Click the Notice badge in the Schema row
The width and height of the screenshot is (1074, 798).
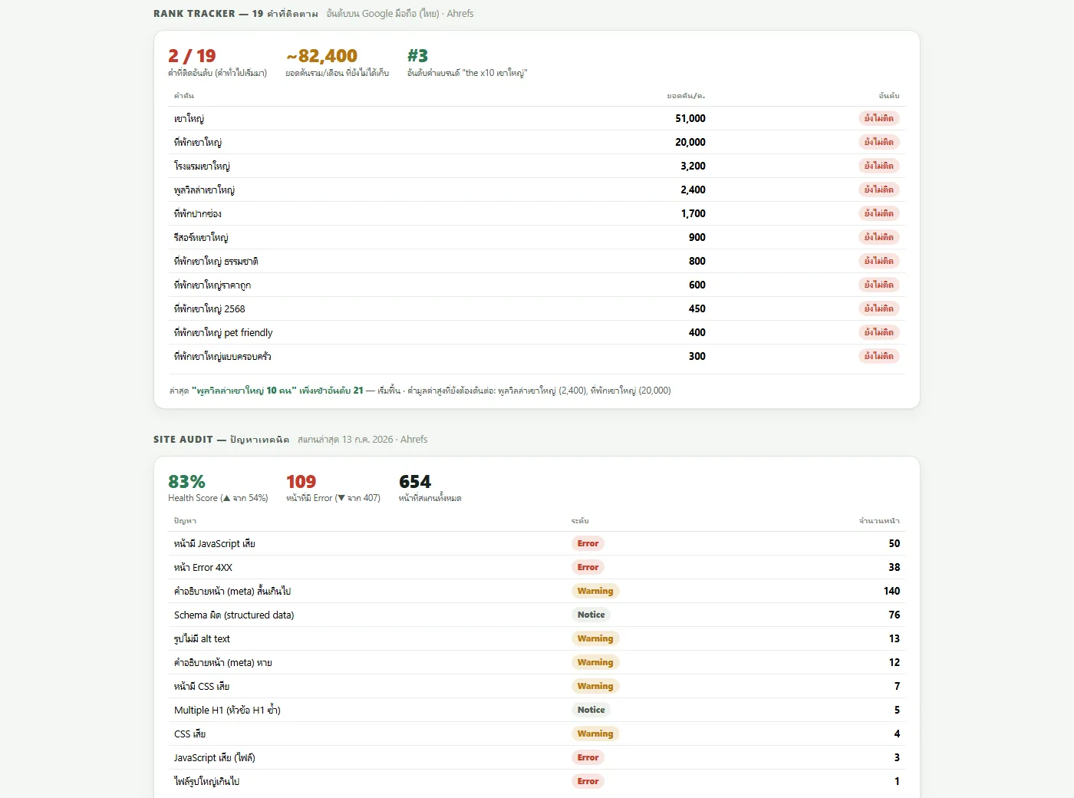click(x=591, y=615)
